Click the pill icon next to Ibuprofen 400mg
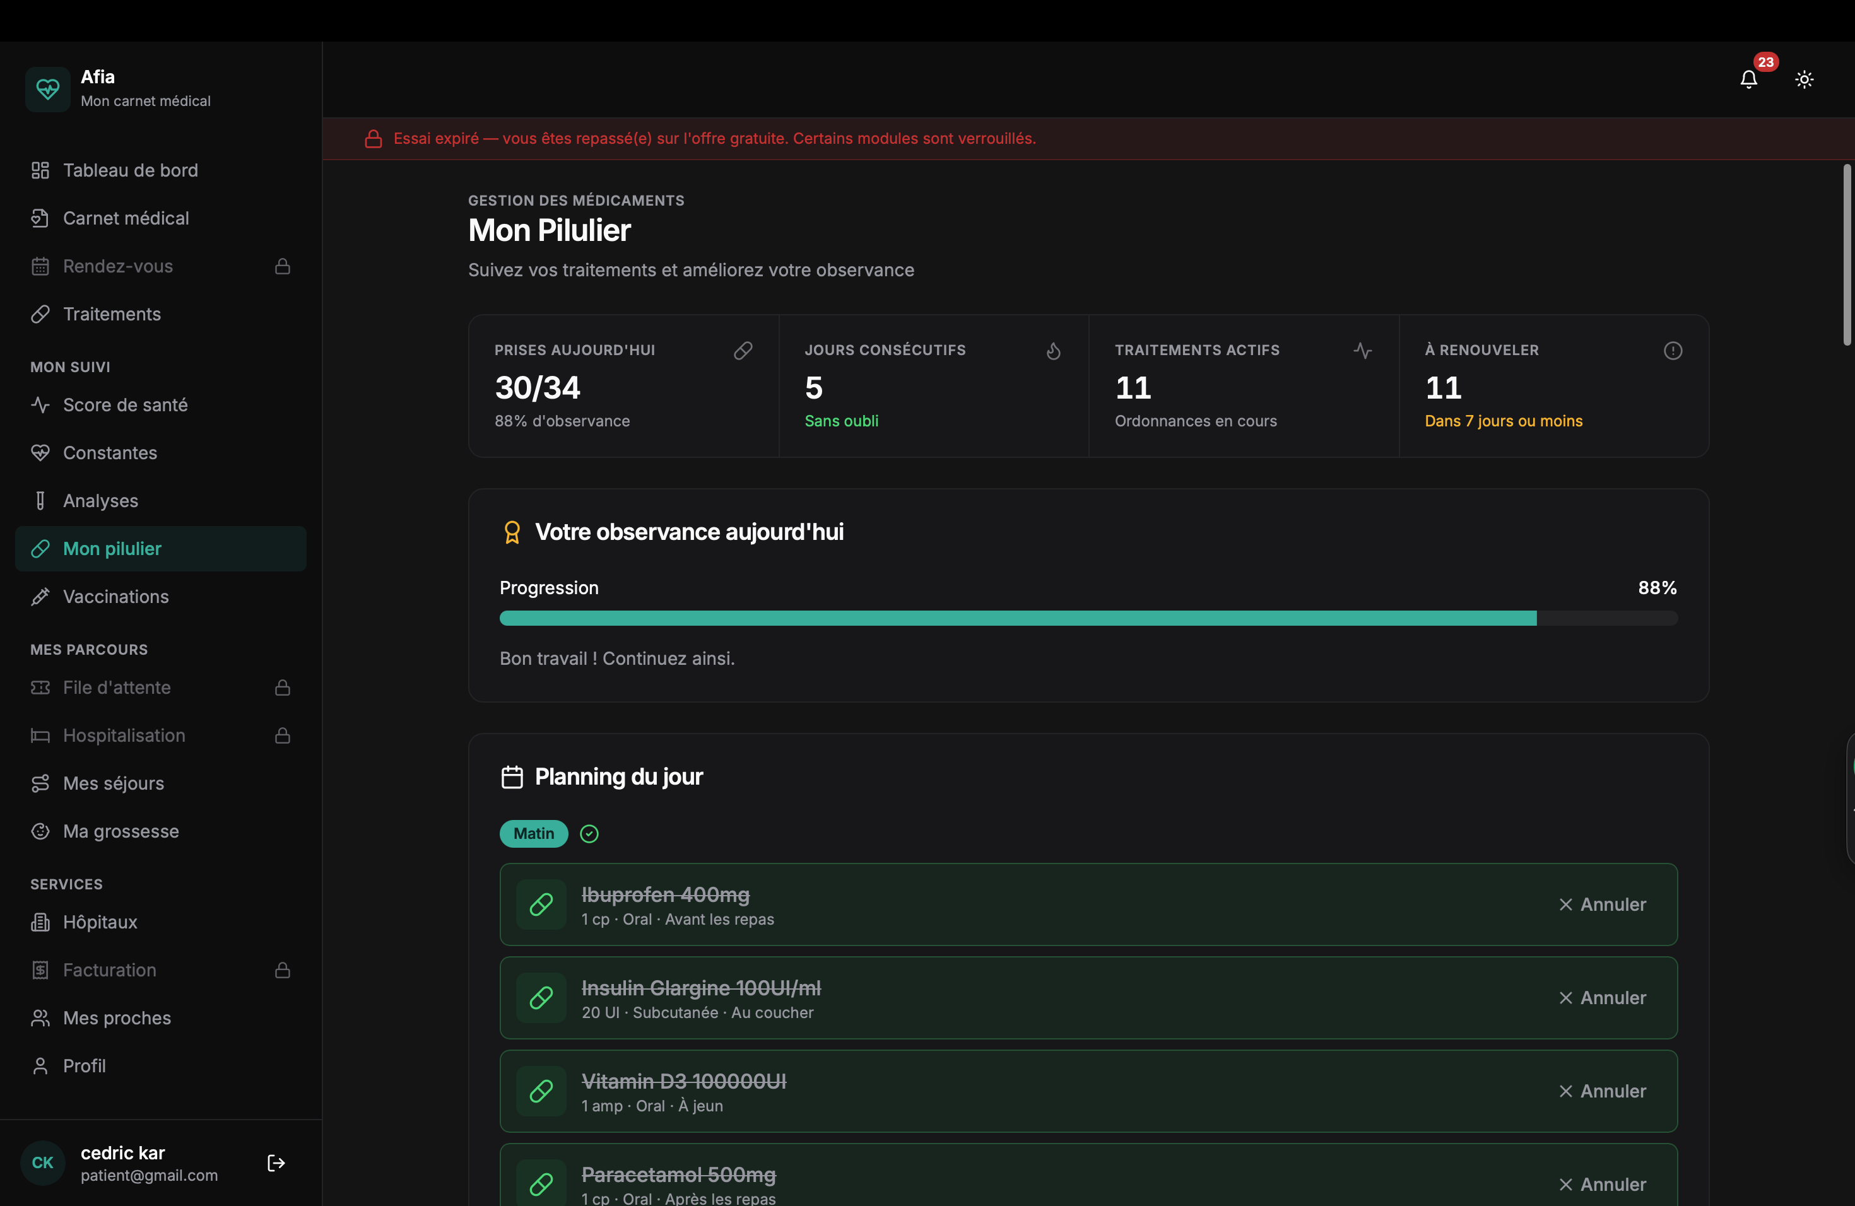This screenshot has width=1855, height=1206. 541,905
